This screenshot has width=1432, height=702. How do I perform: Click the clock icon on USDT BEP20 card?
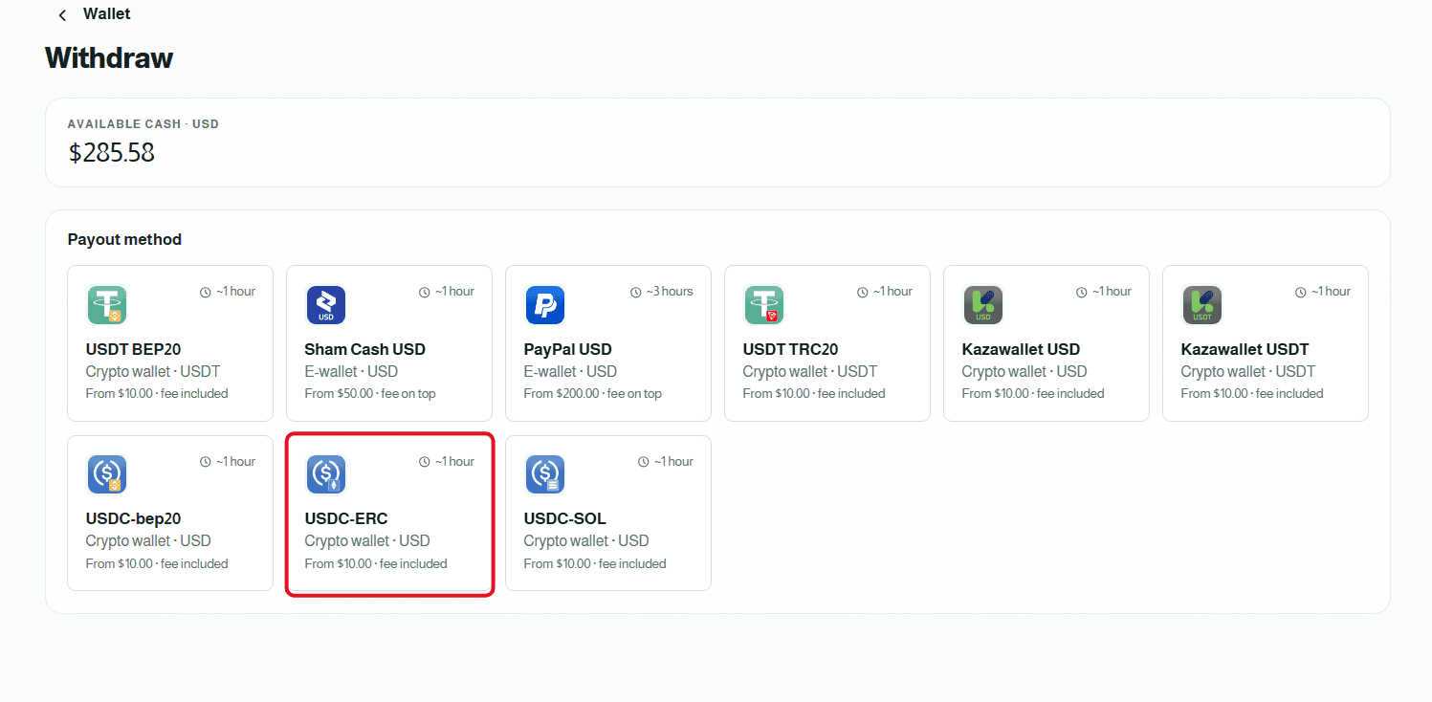[205, 292]
